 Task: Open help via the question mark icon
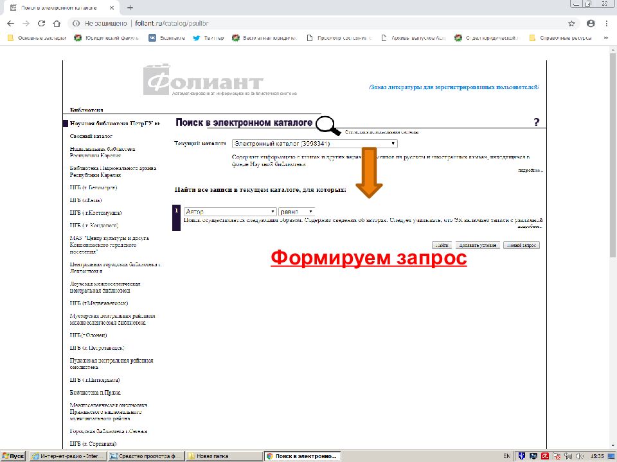pyautogui.click(x=536, y=123)
